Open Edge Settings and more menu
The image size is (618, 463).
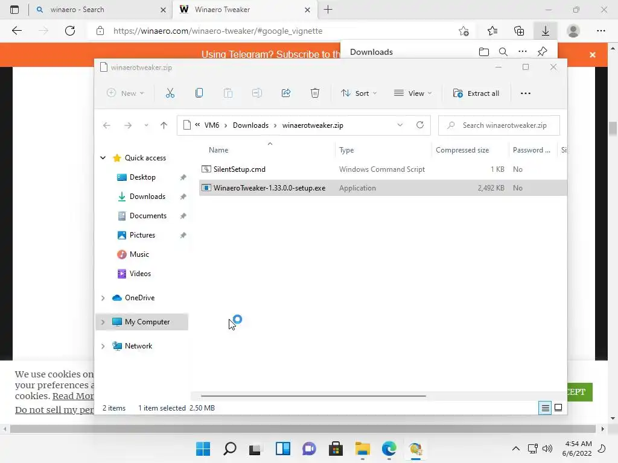tap(600, 31)
